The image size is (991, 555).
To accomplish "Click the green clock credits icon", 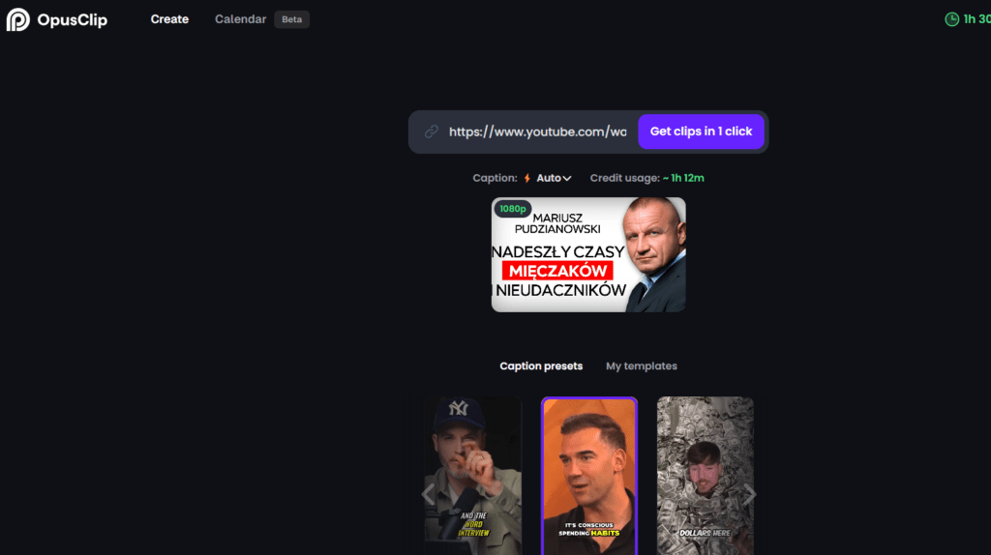I will coord(951,19).
